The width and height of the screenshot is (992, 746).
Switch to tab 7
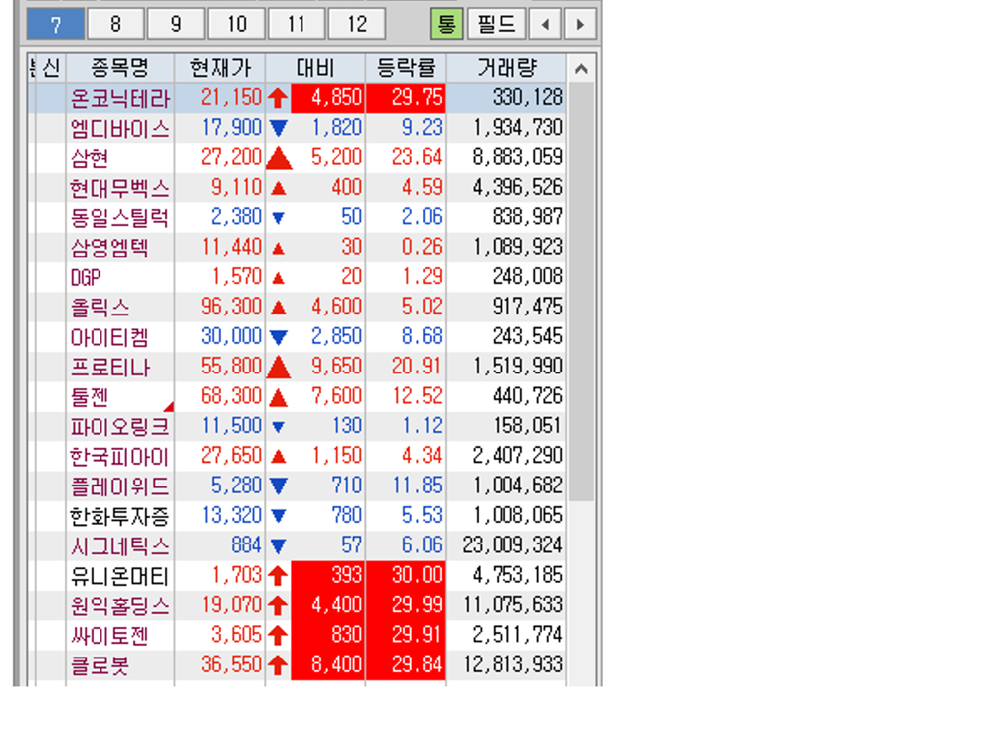point(55,25)
